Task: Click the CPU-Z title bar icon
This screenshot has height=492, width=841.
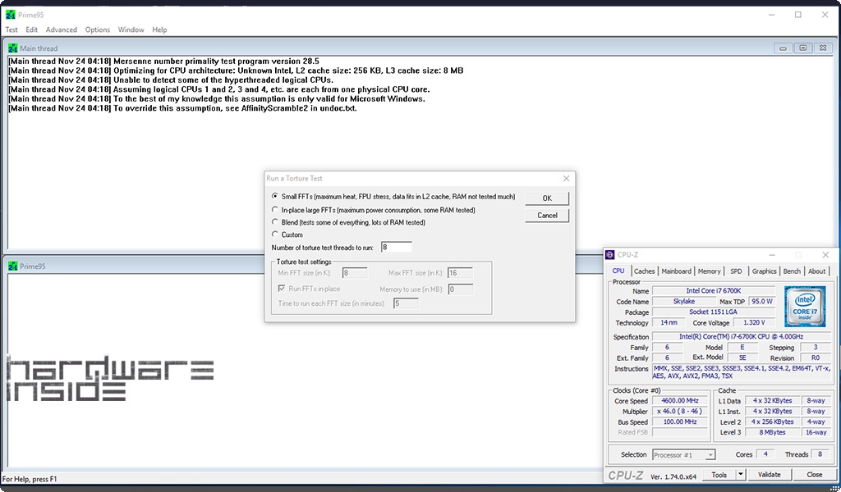Action: click(x=610, y=255)
